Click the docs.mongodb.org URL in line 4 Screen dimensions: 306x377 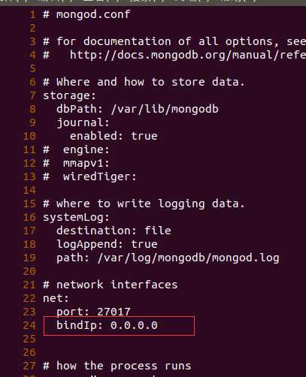coord(188,55)
